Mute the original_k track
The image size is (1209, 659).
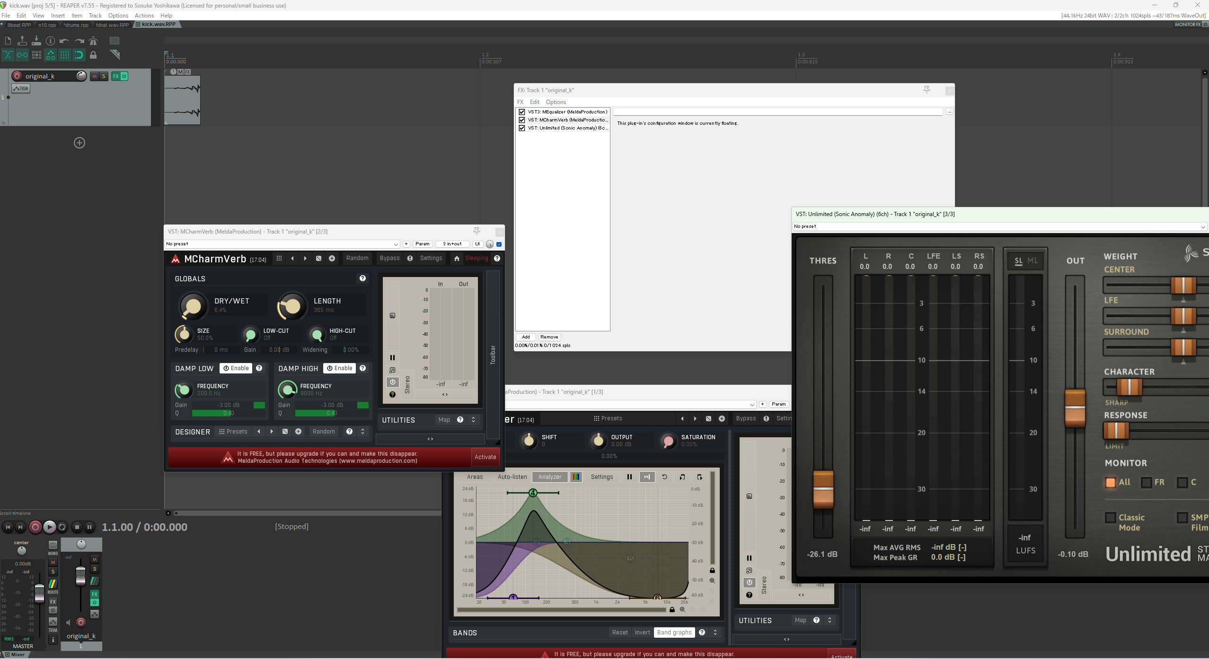pyautogui.click(x=94, y=76)
